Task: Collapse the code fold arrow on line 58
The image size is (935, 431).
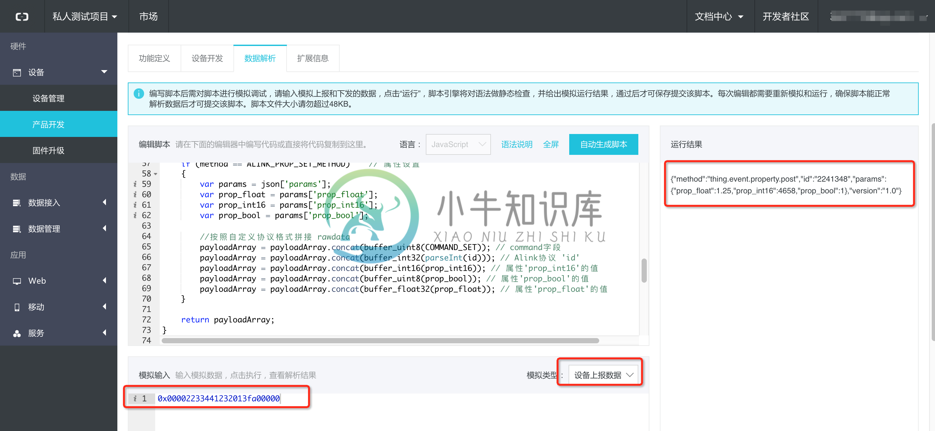Action: click(156, 174)
